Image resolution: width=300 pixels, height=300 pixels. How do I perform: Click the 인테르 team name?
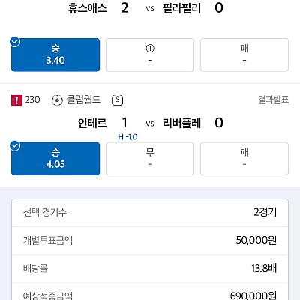92,123
